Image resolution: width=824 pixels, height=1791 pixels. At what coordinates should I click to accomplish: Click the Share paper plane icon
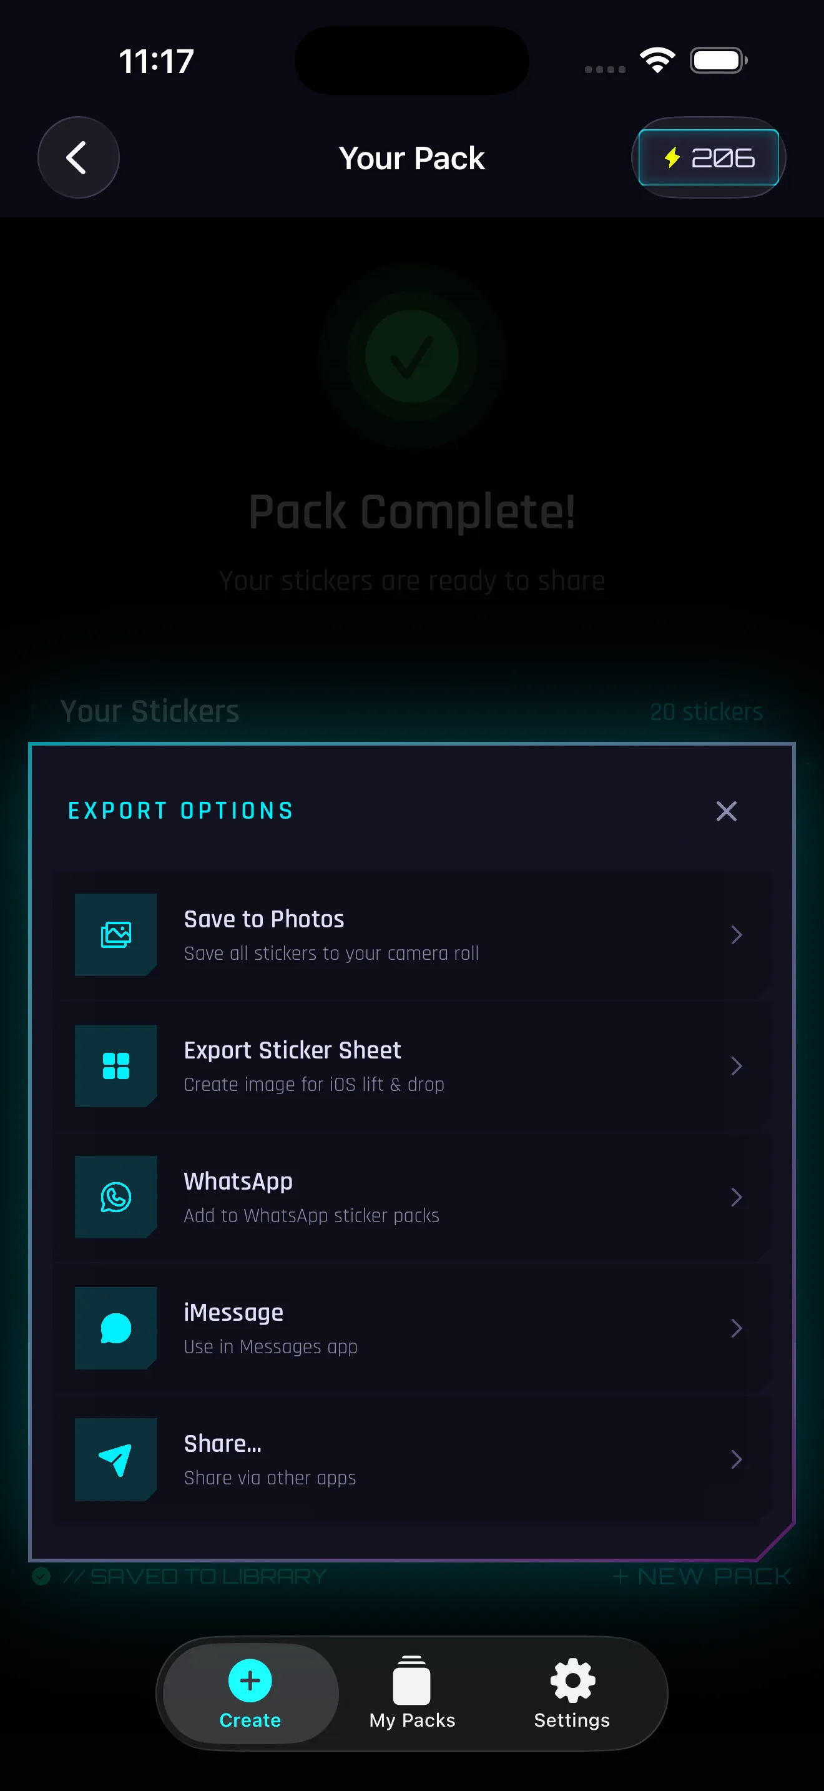click(x=115, y=1459)
